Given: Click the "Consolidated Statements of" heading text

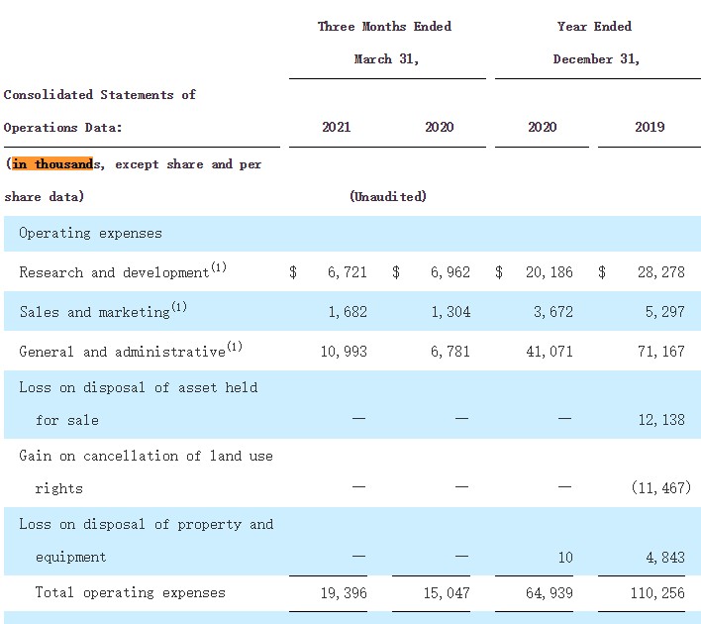Looking at the screenshot, I should tap(100, 95).
